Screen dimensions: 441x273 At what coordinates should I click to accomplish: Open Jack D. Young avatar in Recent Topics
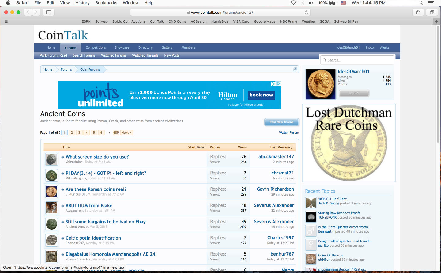click(311, 203)
